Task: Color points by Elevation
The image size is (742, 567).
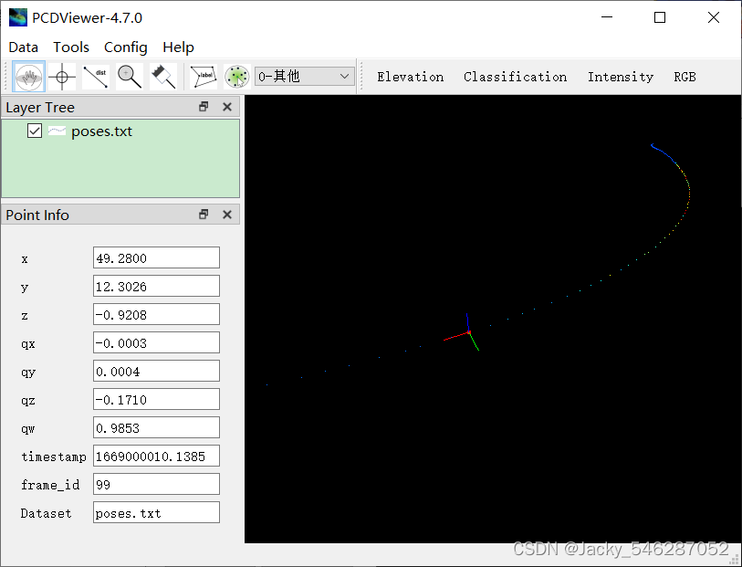Action: pos(411,77)
